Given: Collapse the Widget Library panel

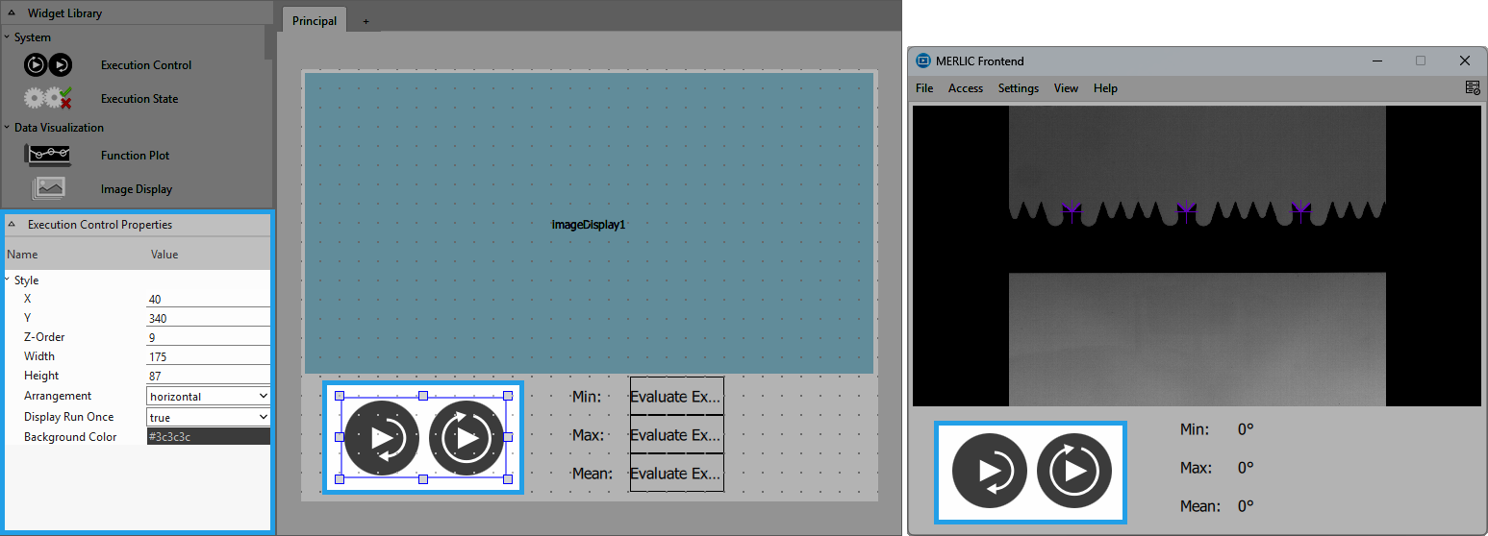Looking at the screenshot, I should click(x=12, y=13).
